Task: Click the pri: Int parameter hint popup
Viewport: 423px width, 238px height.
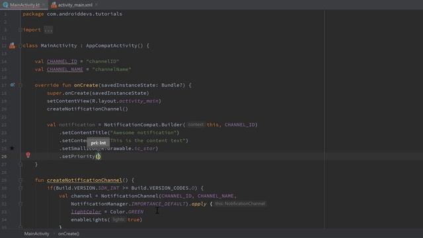Action: coord(98,143)
